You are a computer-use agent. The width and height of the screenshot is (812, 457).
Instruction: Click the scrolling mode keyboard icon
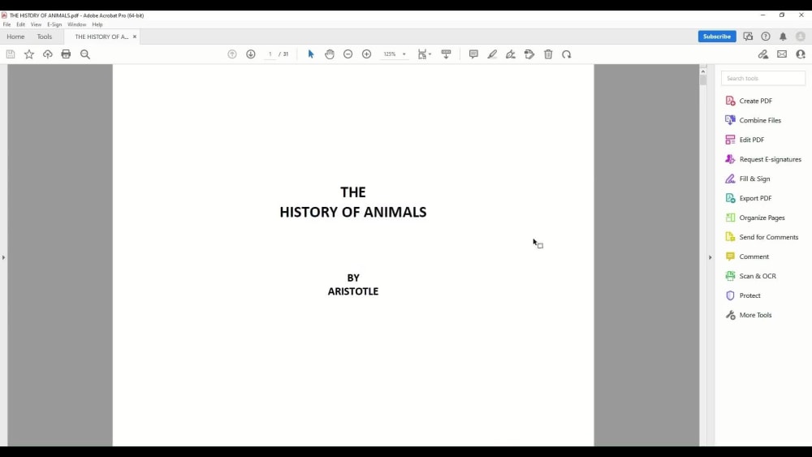446,54
